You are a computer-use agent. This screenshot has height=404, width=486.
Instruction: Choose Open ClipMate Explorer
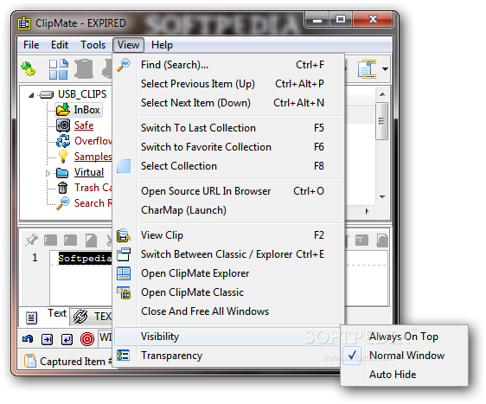pyautogui.click(x=229, y=273)
